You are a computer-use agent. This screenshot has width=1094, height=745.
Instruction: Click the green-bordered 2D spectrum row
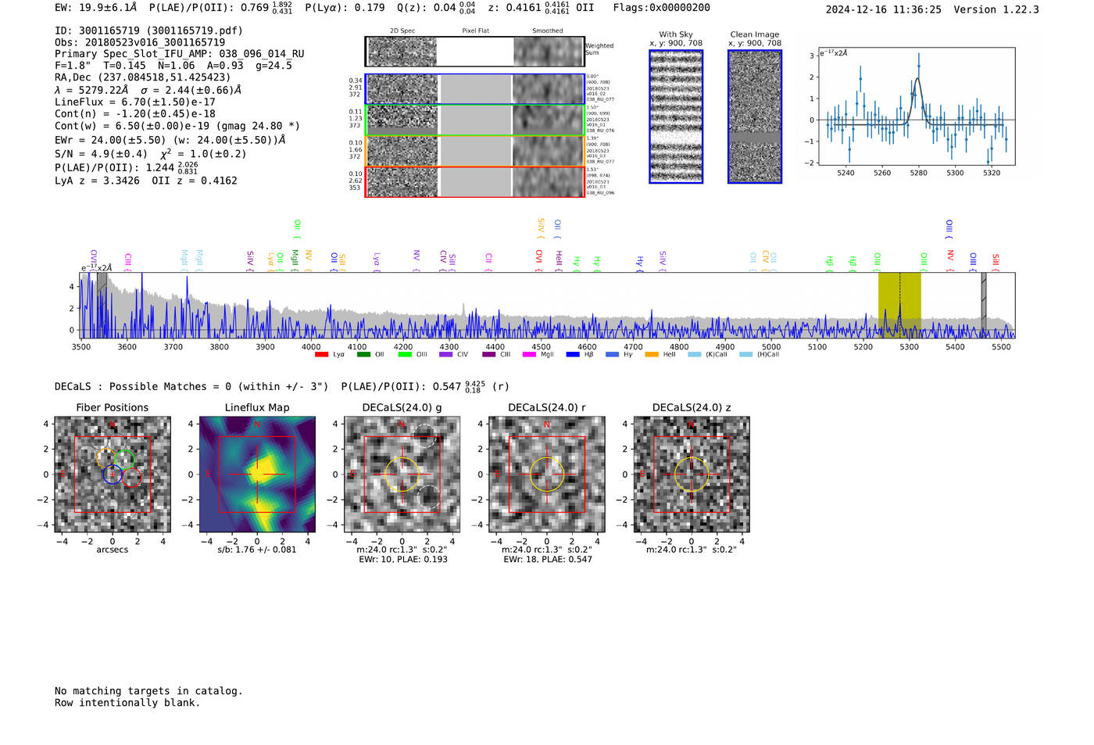point(475,120)
